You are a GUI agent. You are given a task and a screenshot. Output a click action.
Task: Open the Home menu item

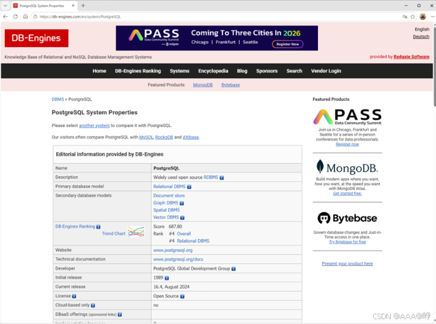tap(99, 71)
